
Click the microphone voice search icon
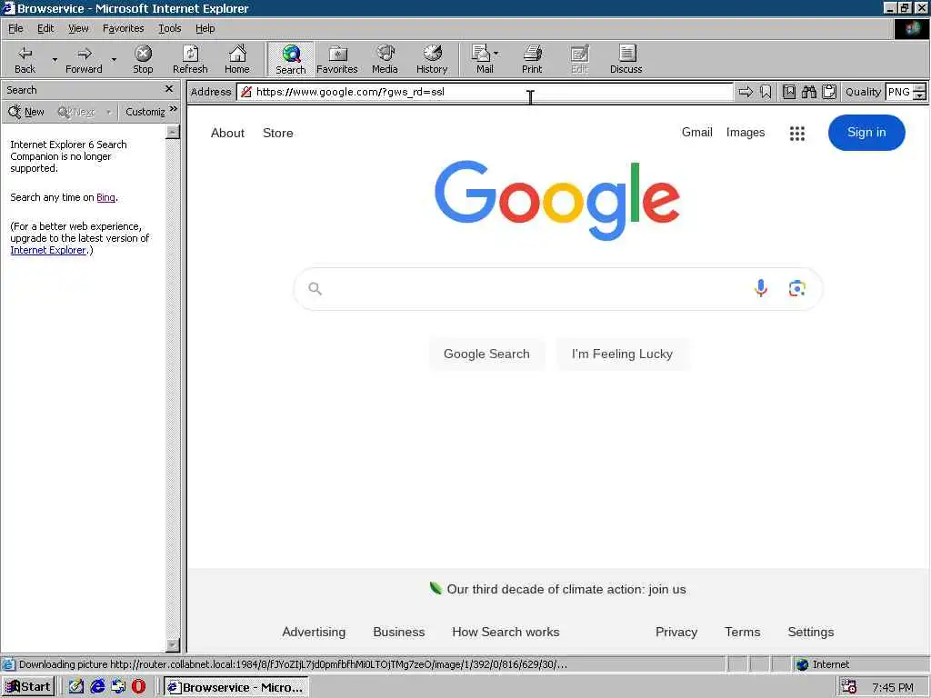click(x=761, y=288)
